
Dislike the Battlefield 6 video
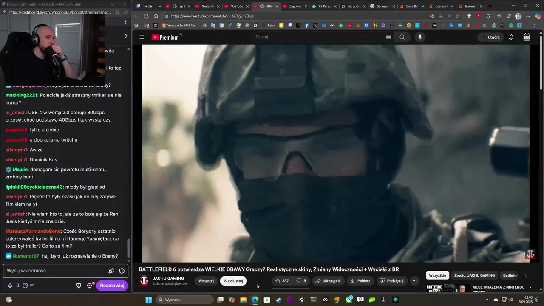[x=301, y=281]
